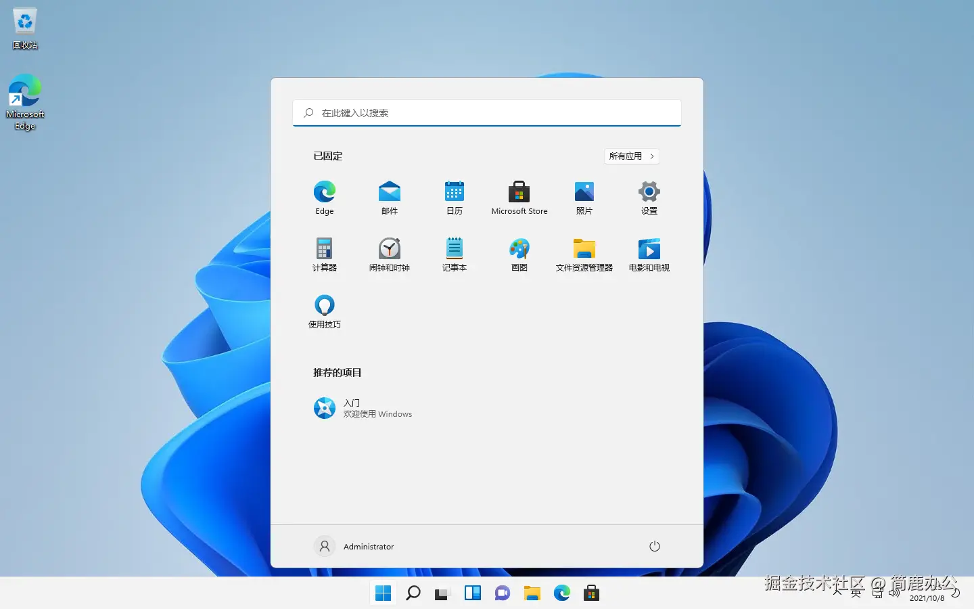Open the Photos (照片) app
Screen dimensions: 974x609
584,198
